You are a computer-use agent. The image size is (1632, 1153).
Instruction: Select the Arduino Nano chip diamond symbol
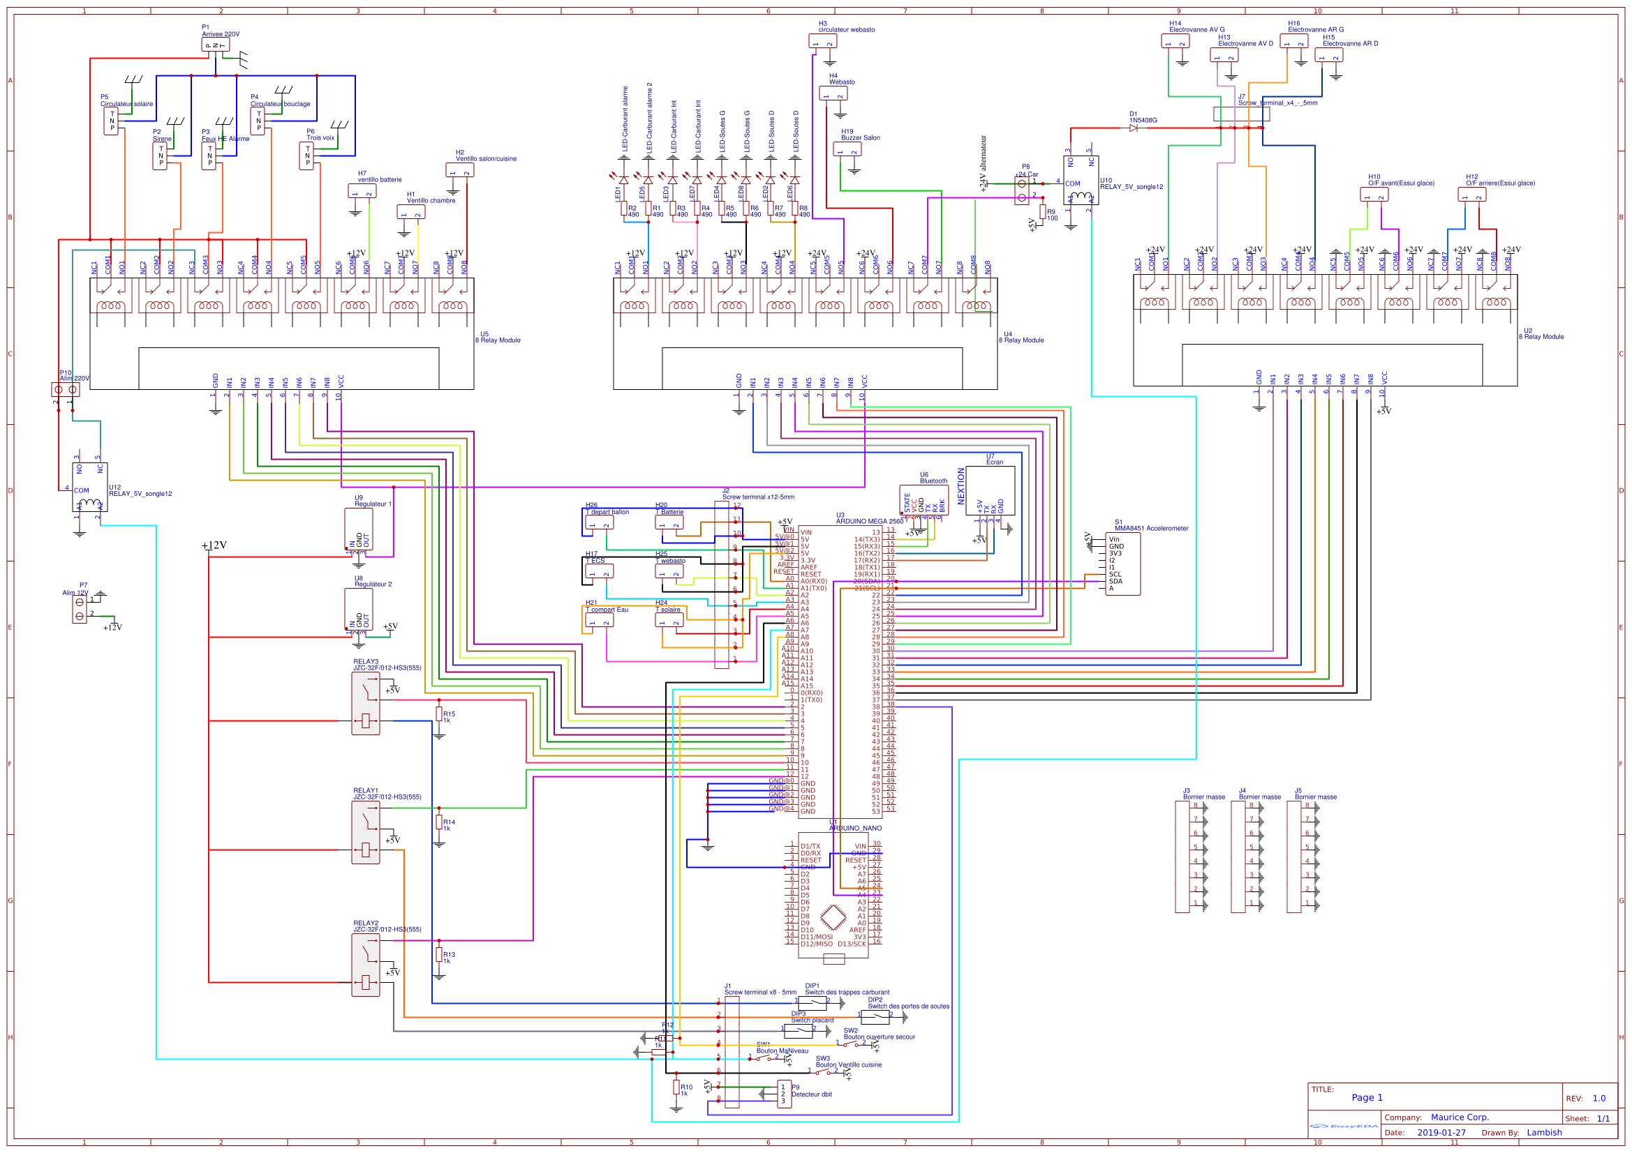(x=832, y=917)
